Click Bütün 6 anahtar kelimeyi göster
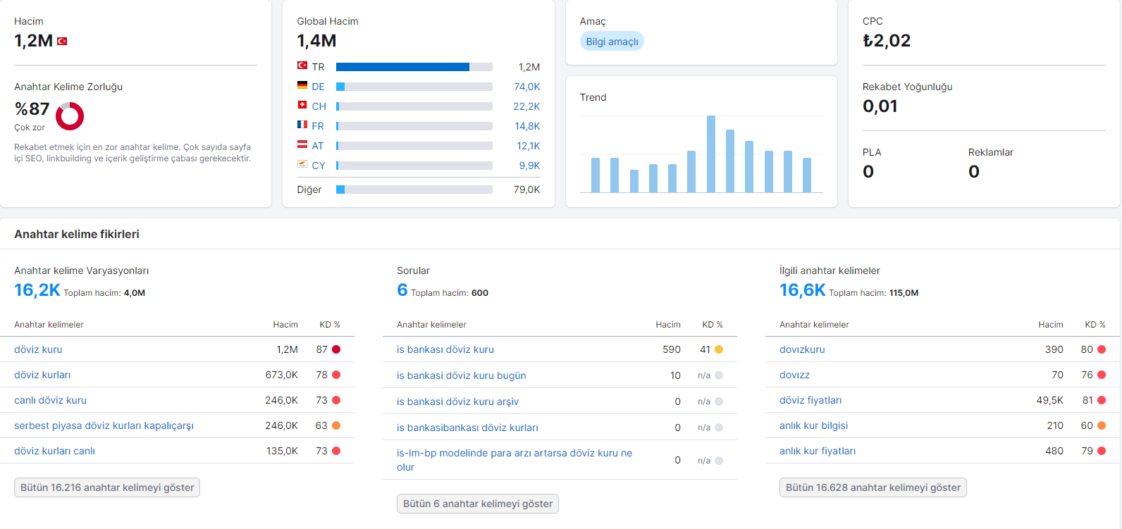Screen dimensions: 1122x529 coord(478,504)
